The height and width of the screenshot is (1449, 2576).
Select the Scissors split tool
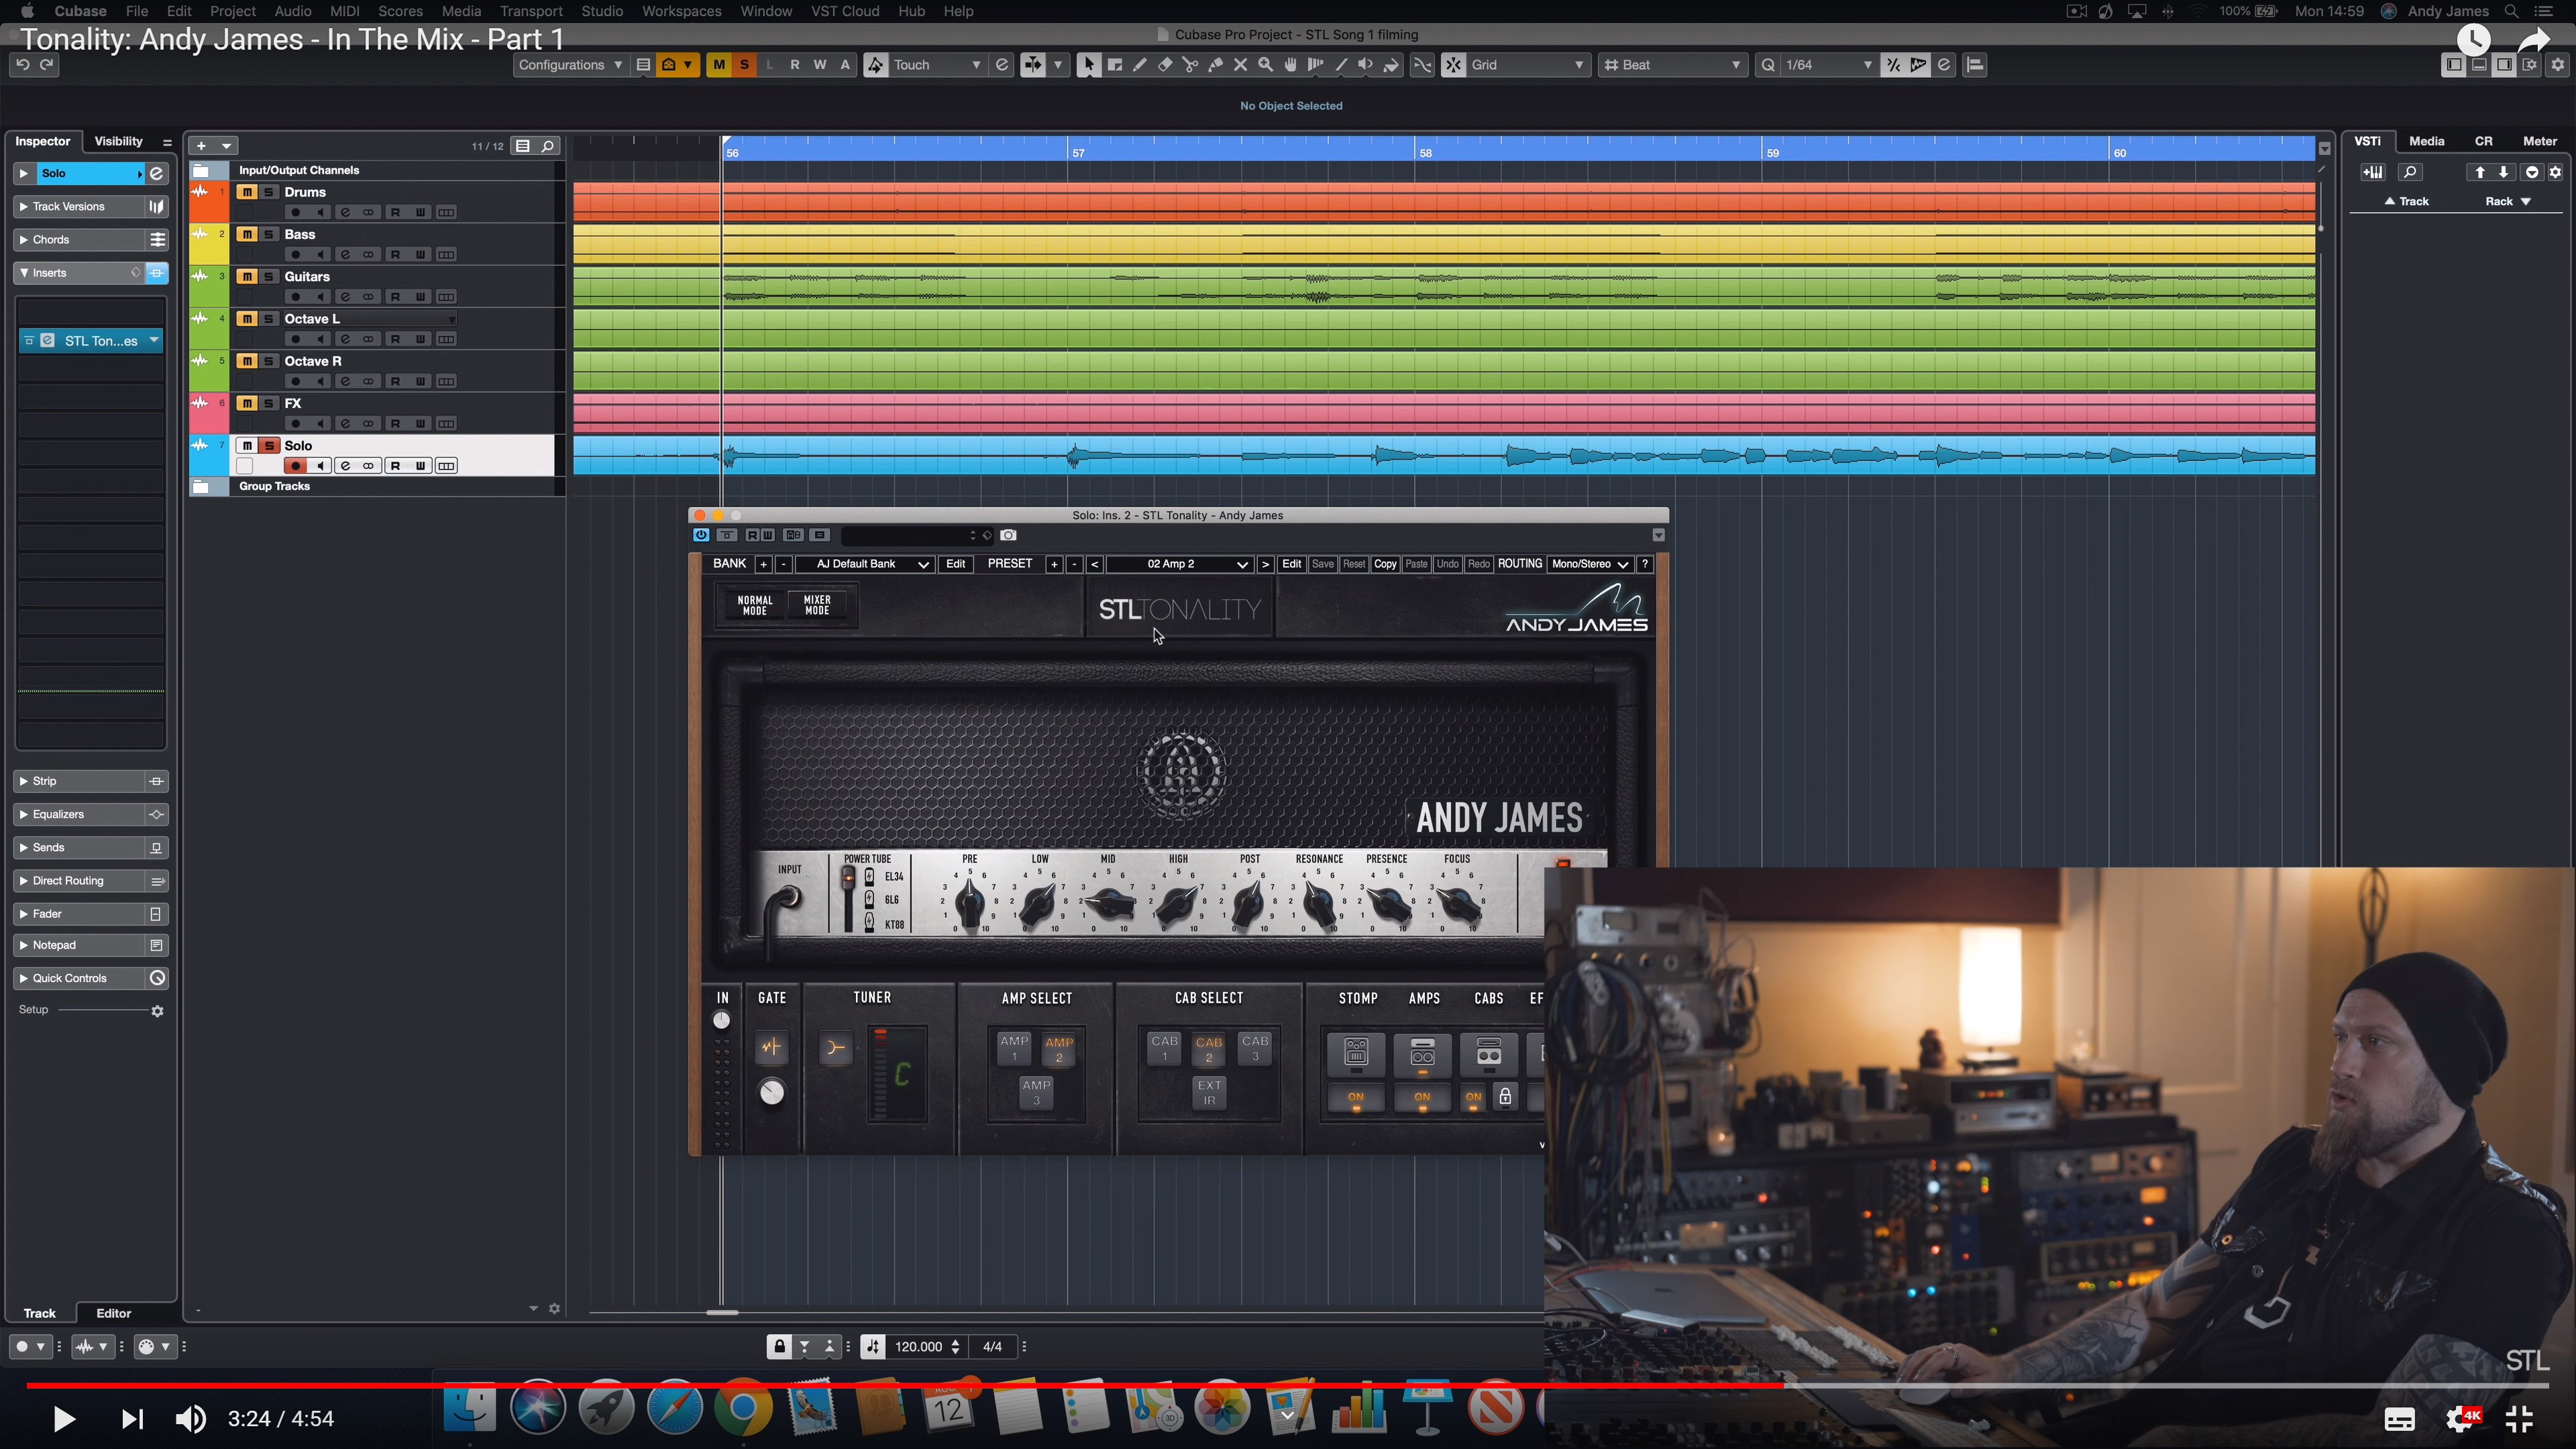tap(1190, 65)
